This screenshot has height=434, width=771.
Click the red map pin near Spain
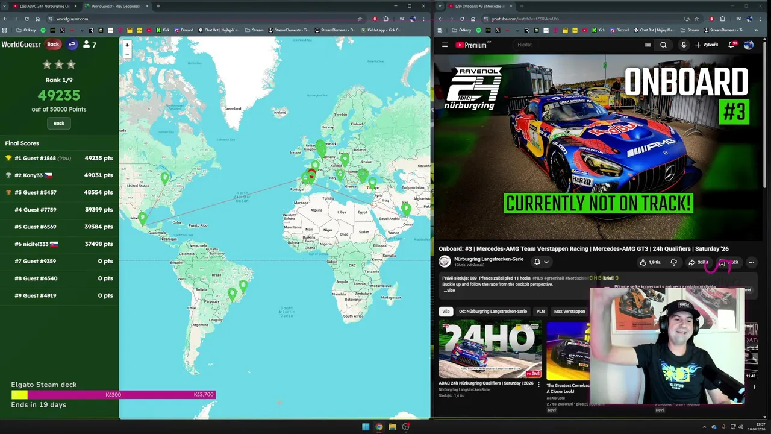tap(311, 174)
